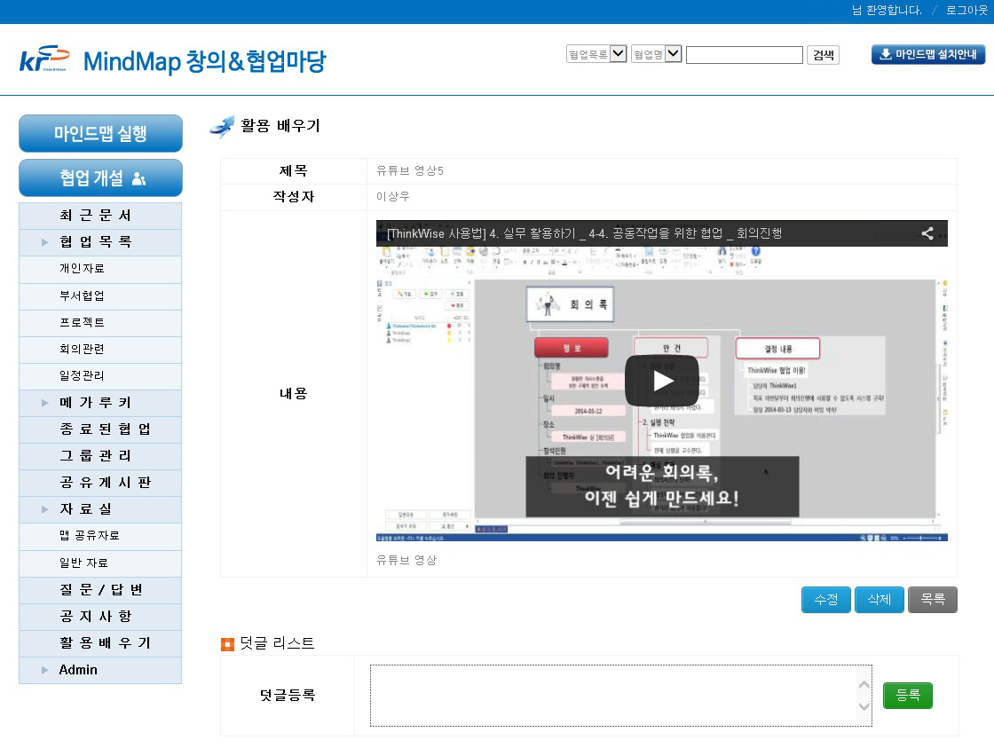Open the 최근문서 menu
The width and height of the screenshot is (994, 748).
[x=100, y=216]
